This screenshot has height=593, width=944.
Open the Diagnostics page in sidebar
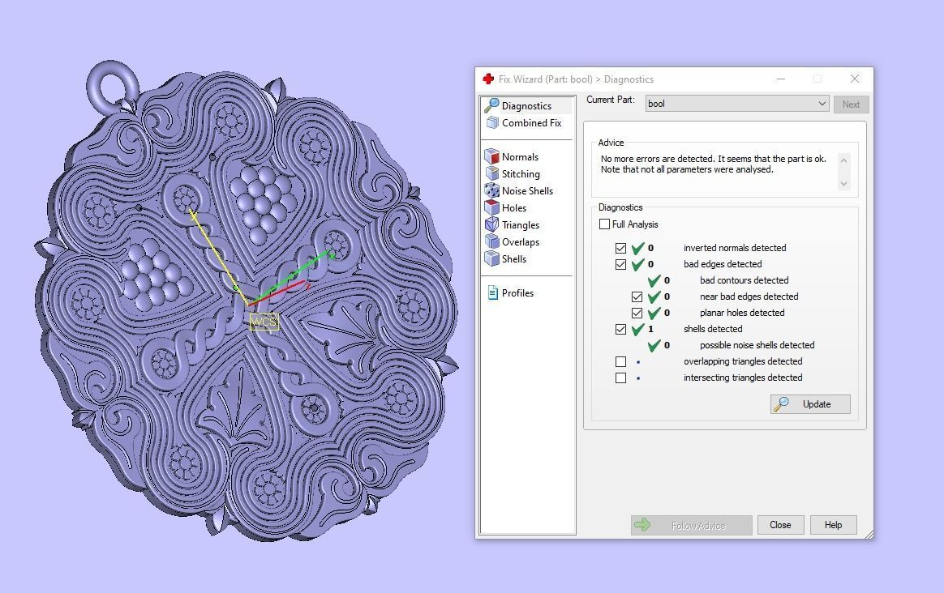[527, 106]
